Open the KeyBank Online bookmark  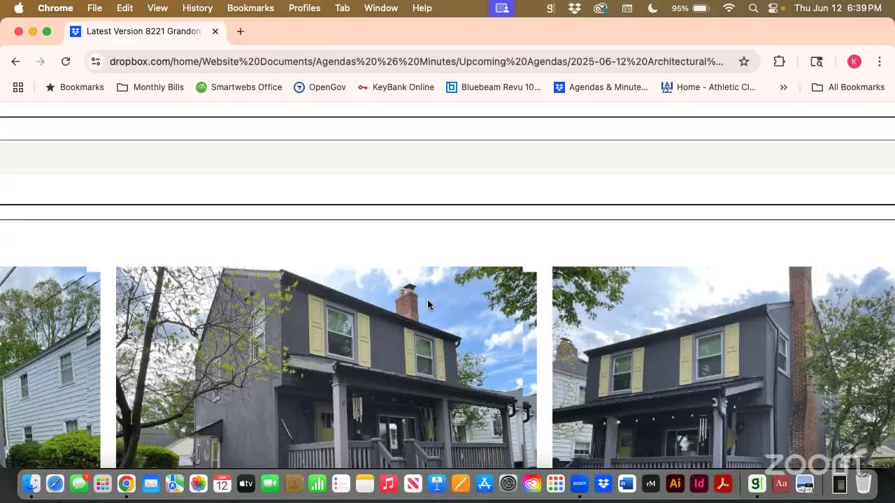[396, 87]
